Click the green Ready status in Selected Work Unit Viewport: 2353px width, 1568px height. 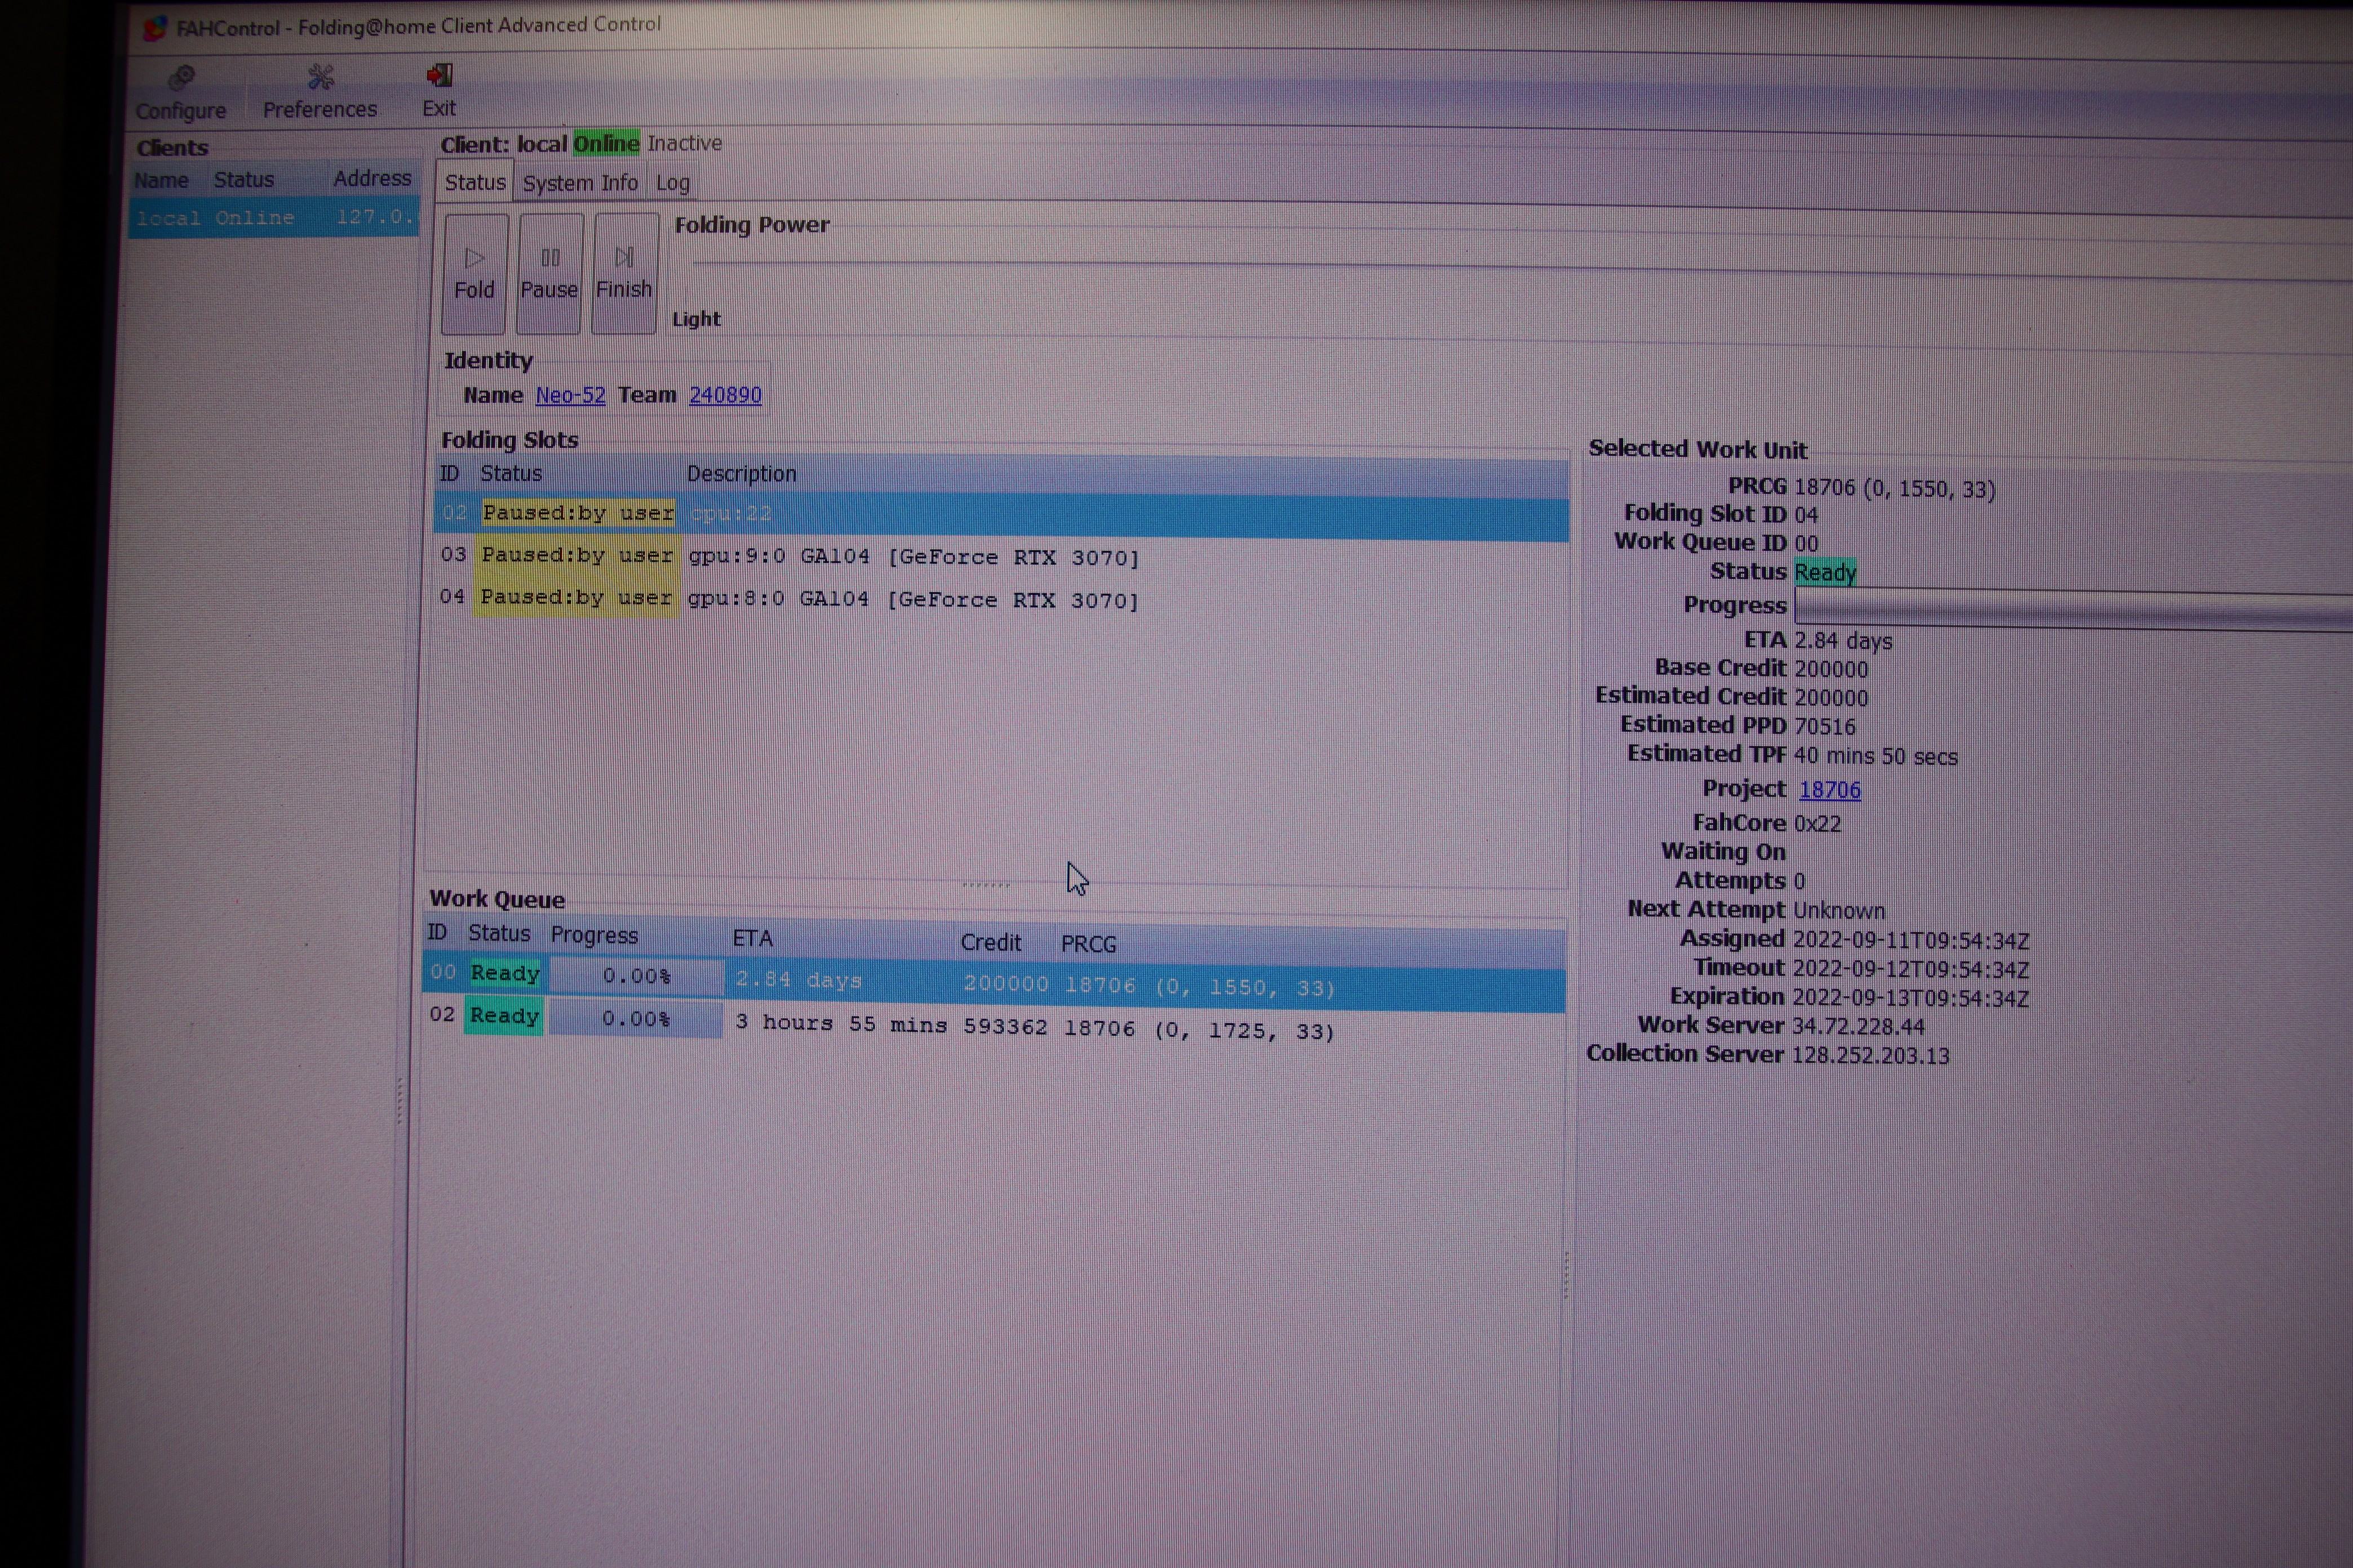(x=1826, y=572)
